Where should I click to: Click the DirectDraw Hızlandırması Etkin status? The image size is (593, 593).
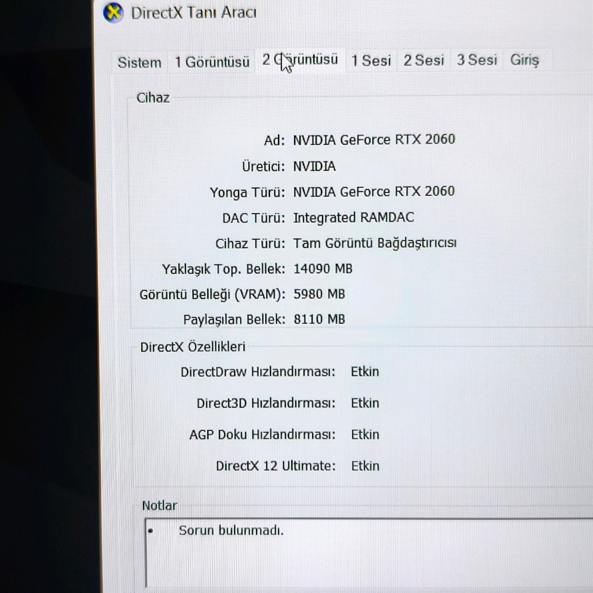point(365,372)
